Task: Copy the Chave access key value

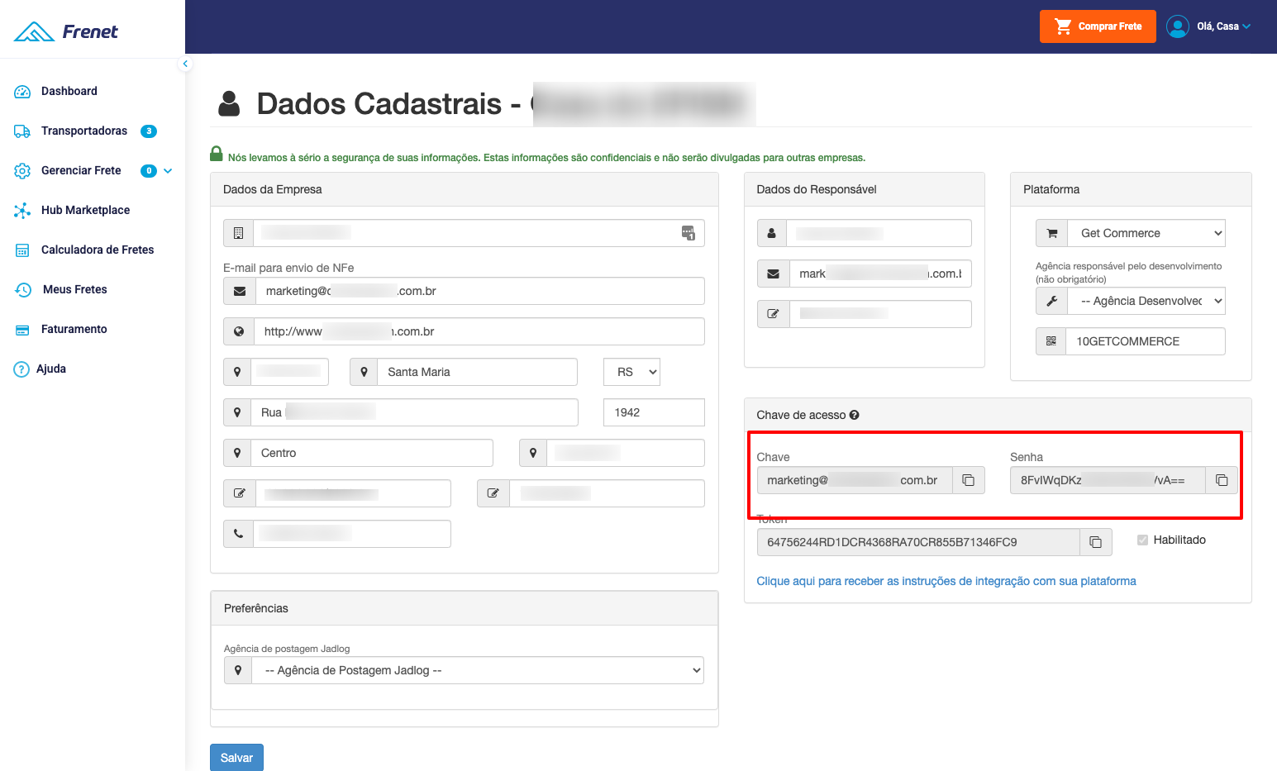Action: point(968,480)
